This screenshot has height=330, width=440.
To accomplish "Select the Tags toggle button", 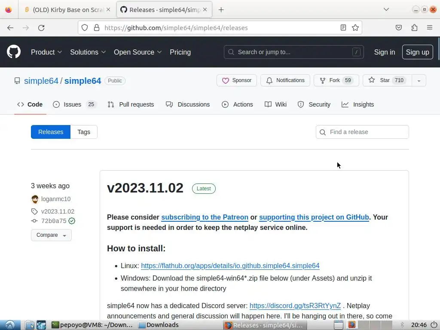I will pyautogui.click(x=84, y=132).
